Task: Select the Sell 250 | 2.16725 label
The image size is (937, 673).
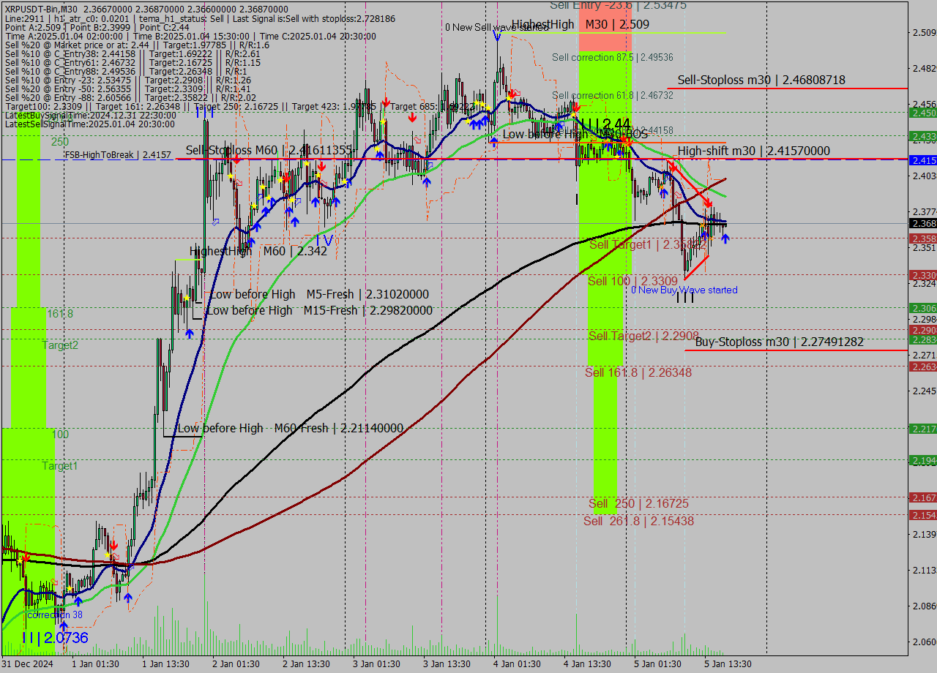Action: pos(638,504)
